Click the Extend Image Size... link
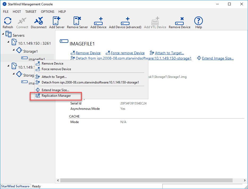The width and height of the screenshot is (248, 189). click(x=218, y=58)
